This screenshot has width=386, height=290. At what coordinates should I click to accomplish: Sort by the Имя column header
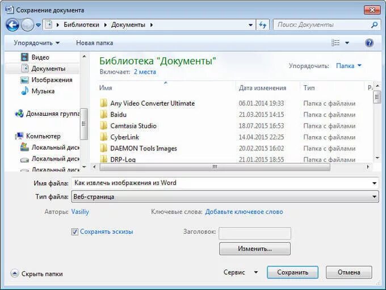tap(106, 88)
